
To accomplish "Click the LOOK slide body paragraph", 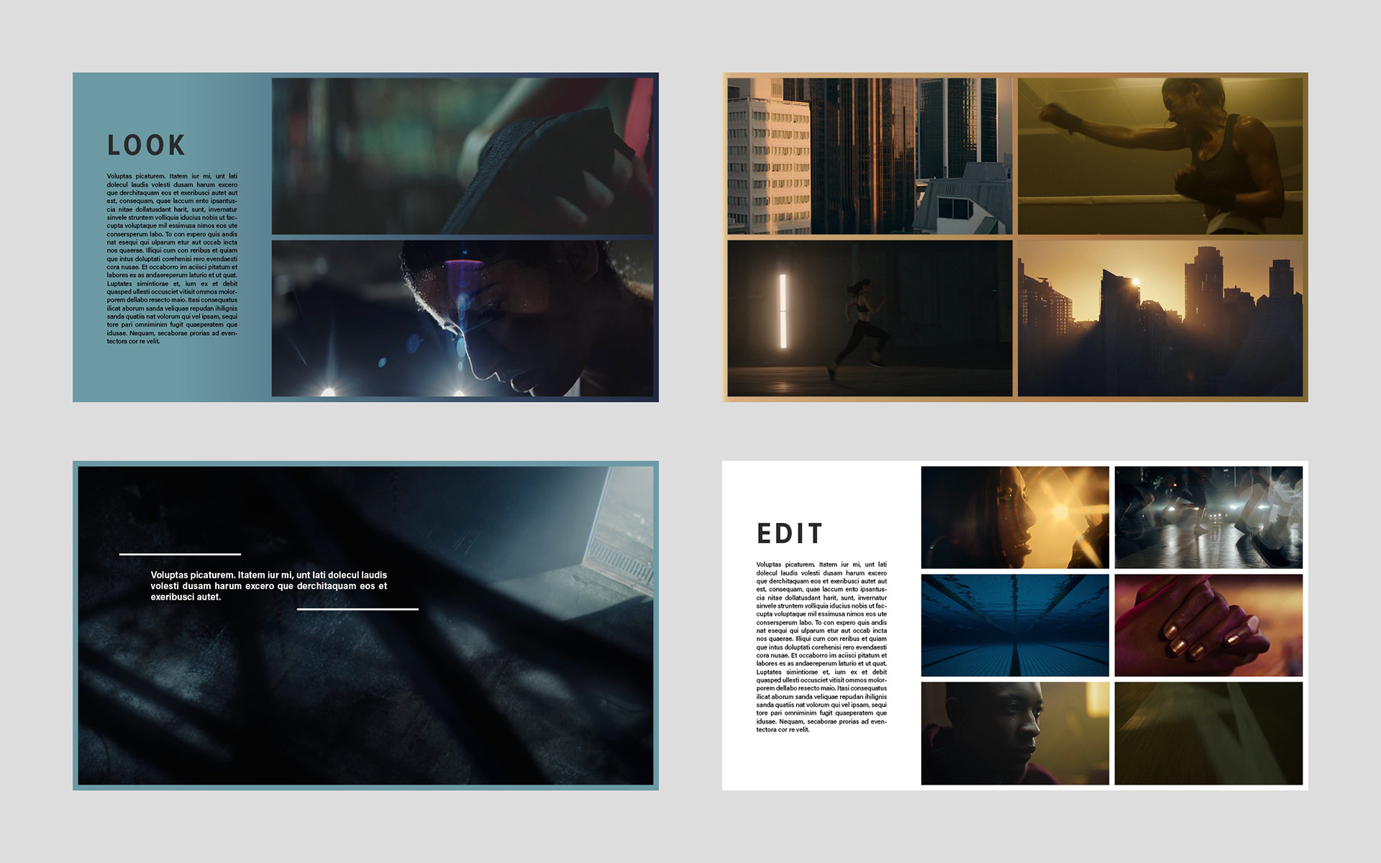I will pos(172,258).
